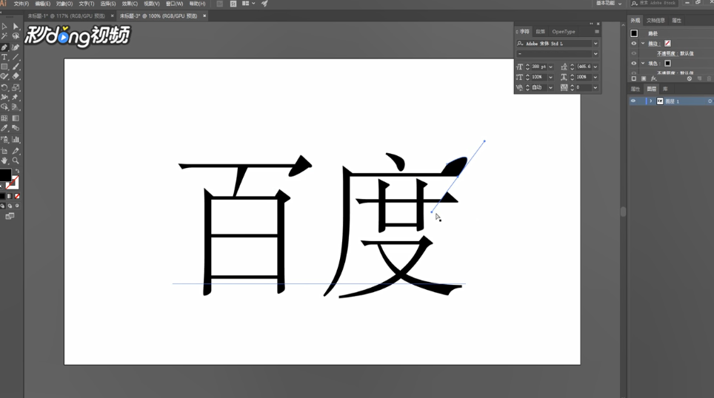The image size is (714, 398).
Task: Click the black Fill color box
Action: [x=5, y=175]
